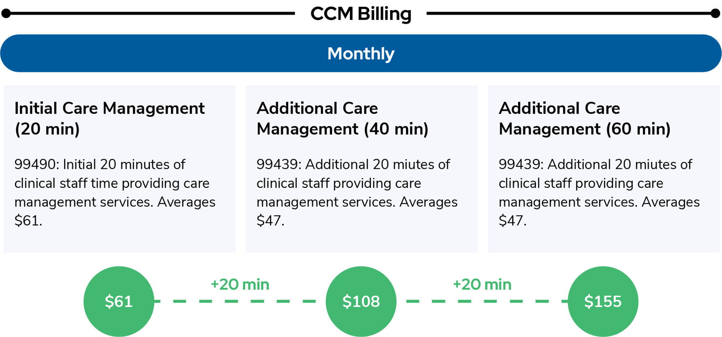722x337 pixels.
Task: Click the +20 min label before $155
Action: 482,284
